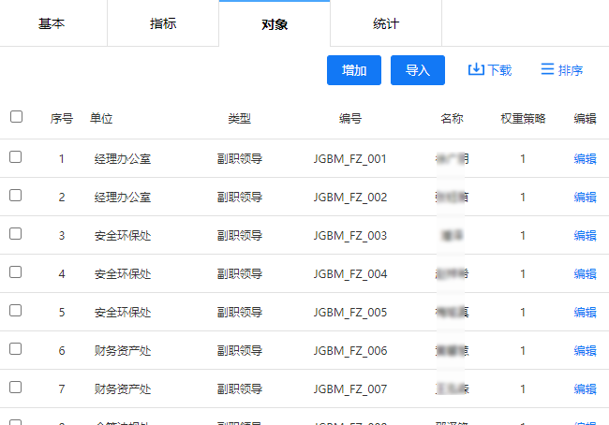Click 安全环保处 in row 5
This screenshot has height=425, width=609.
point(123,313)
